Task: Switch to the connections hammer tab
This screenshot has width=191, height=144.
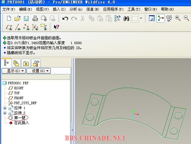Action: click(36, 63)
